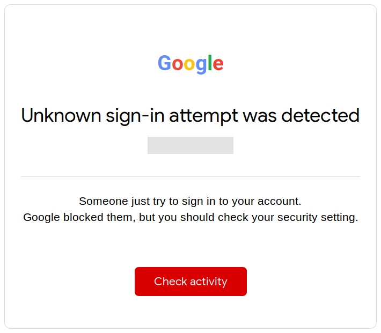Screen dimensions: 381x333
Task: Click the first red o in logo
Action: point(178,65)
